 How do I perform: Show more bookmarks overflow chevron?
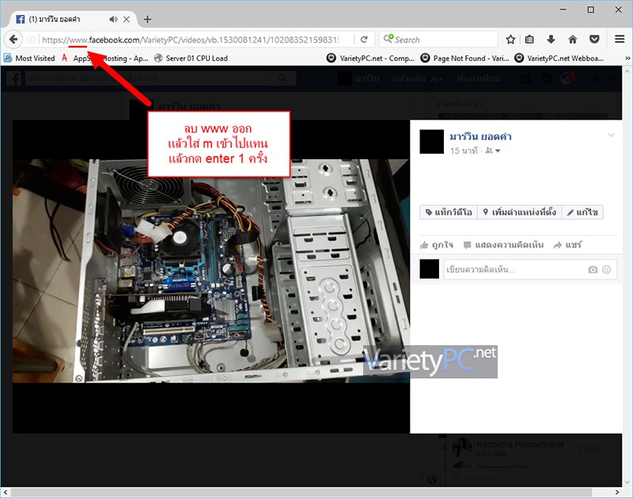(627, 58)
